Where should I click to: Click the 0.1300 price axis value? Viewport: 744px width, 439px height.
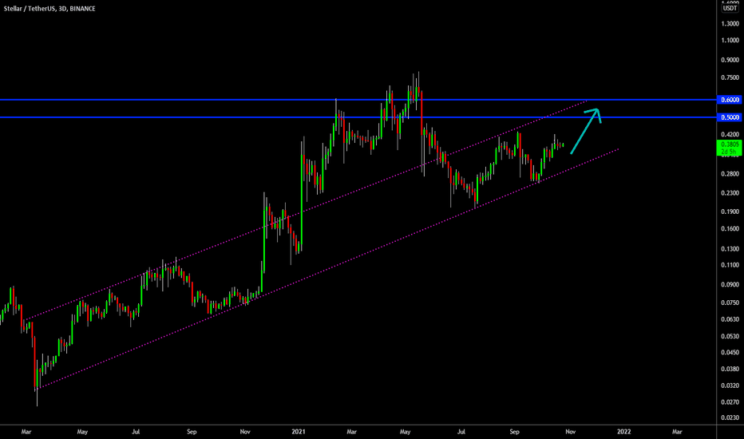point(730,249)
